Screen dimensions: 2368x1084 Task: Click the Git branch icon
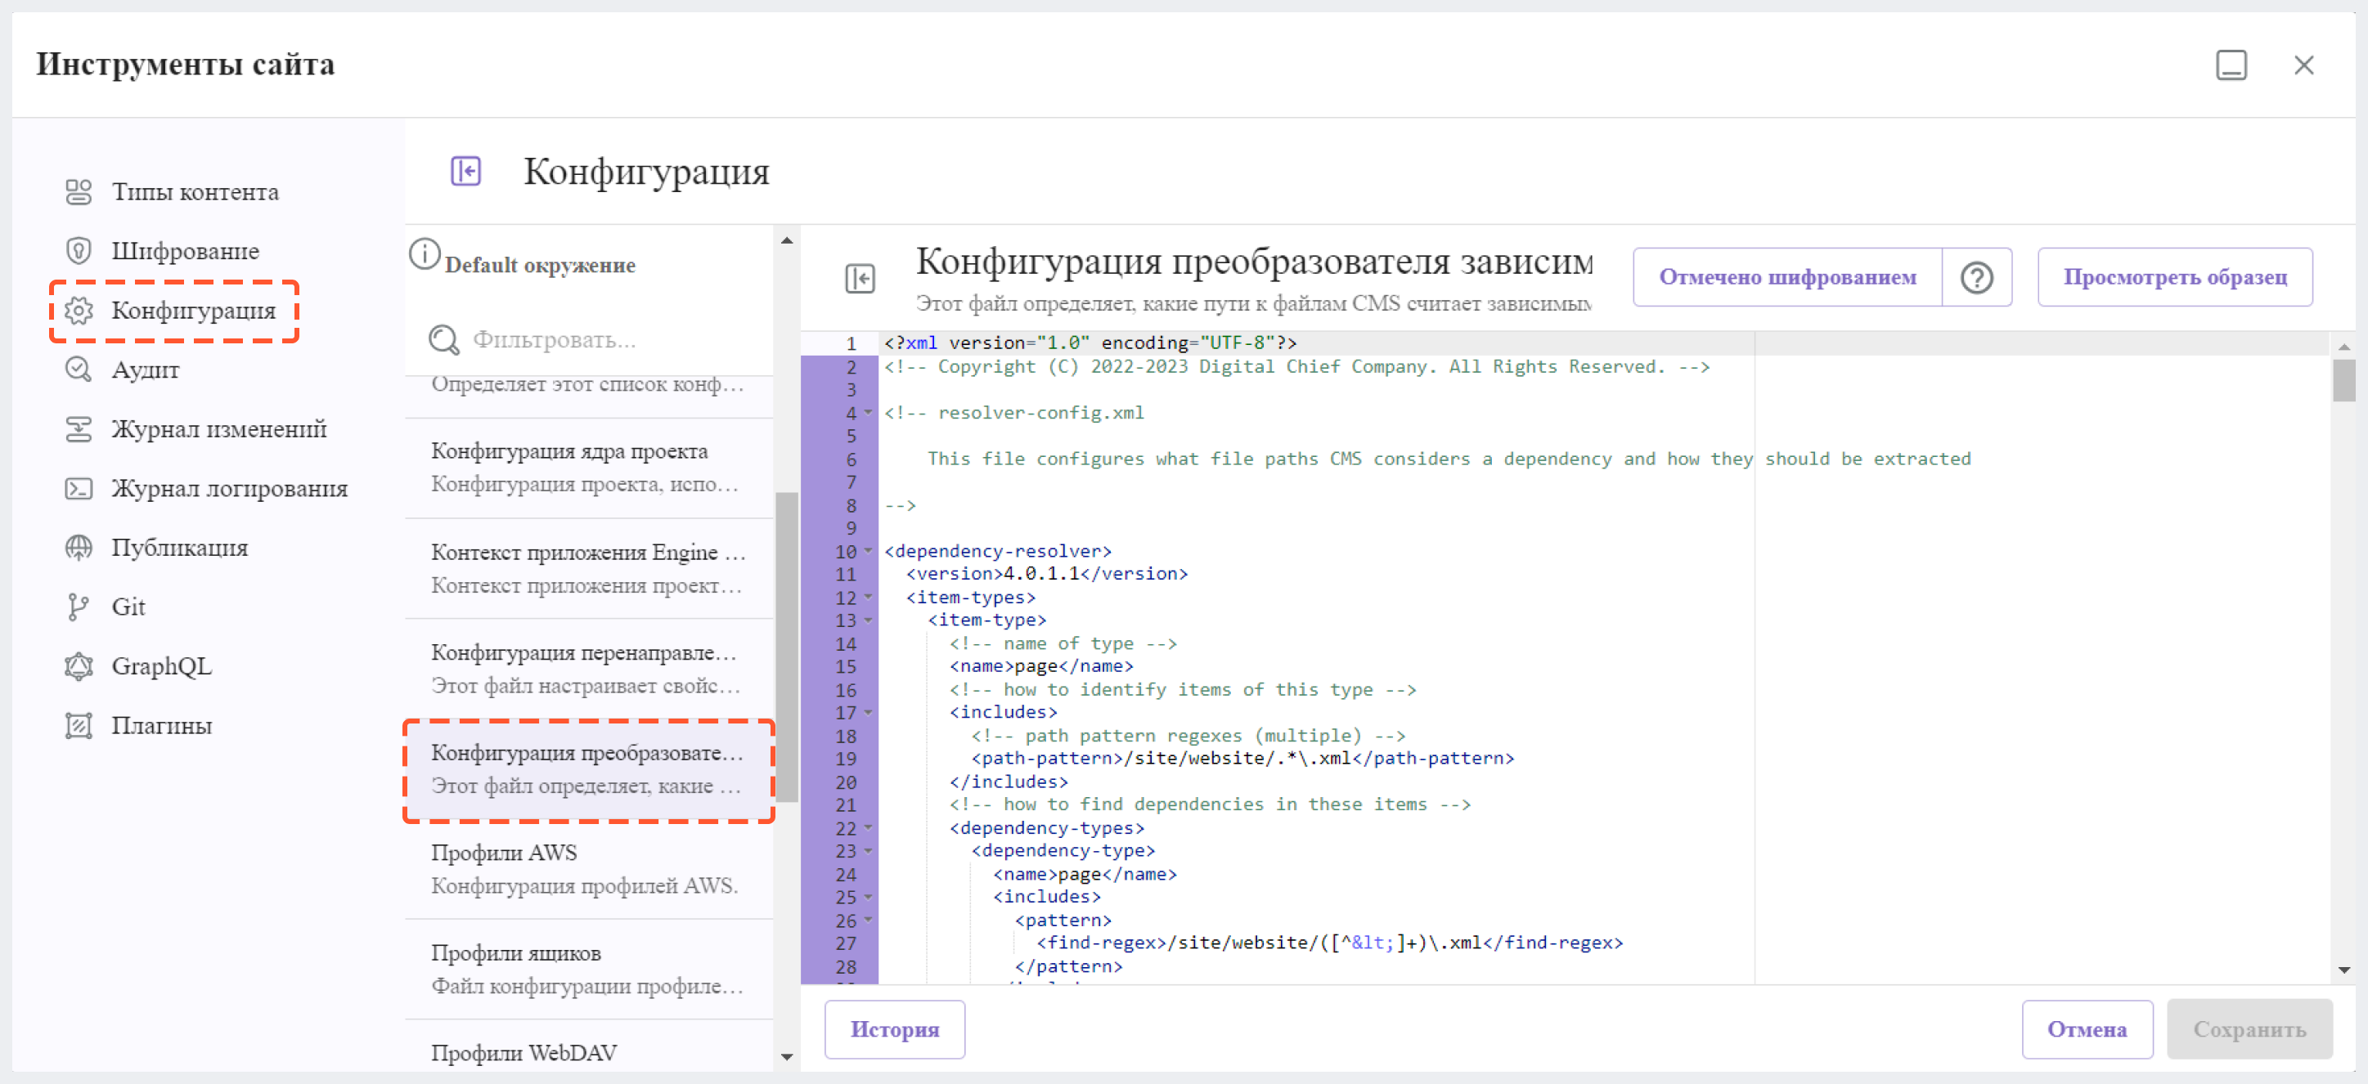click(x=79, y=607)
